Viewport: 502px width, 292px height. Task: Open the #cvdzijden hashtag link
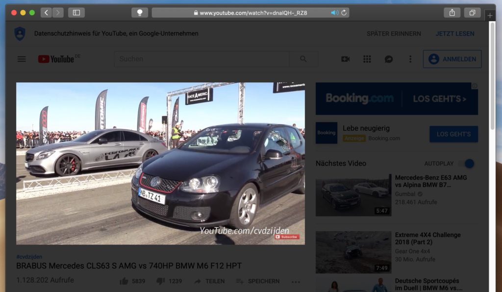[29, 257]
